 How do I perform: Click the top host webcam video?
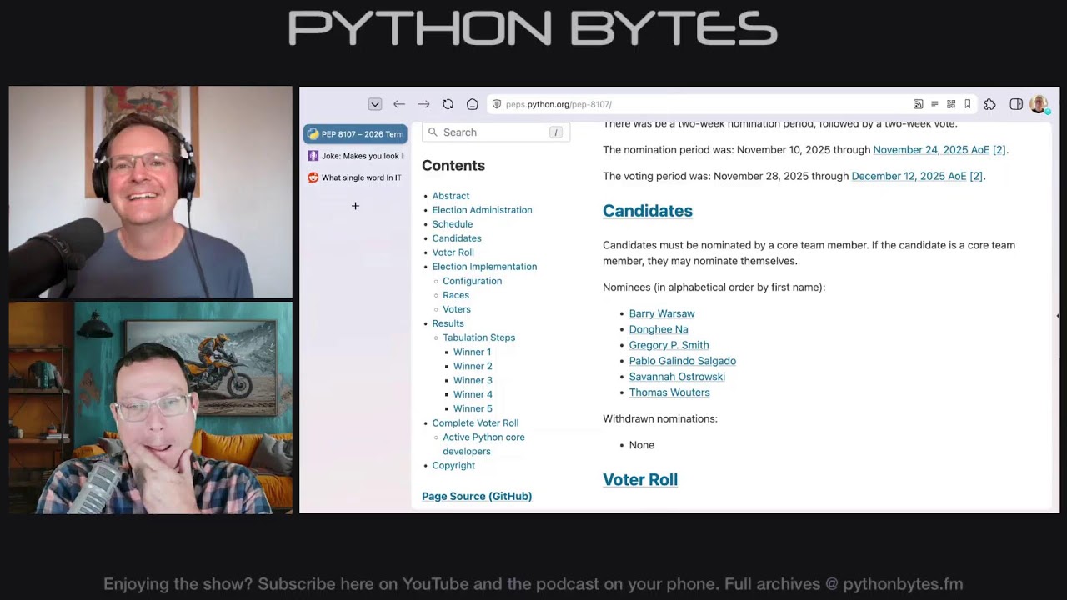151,192
